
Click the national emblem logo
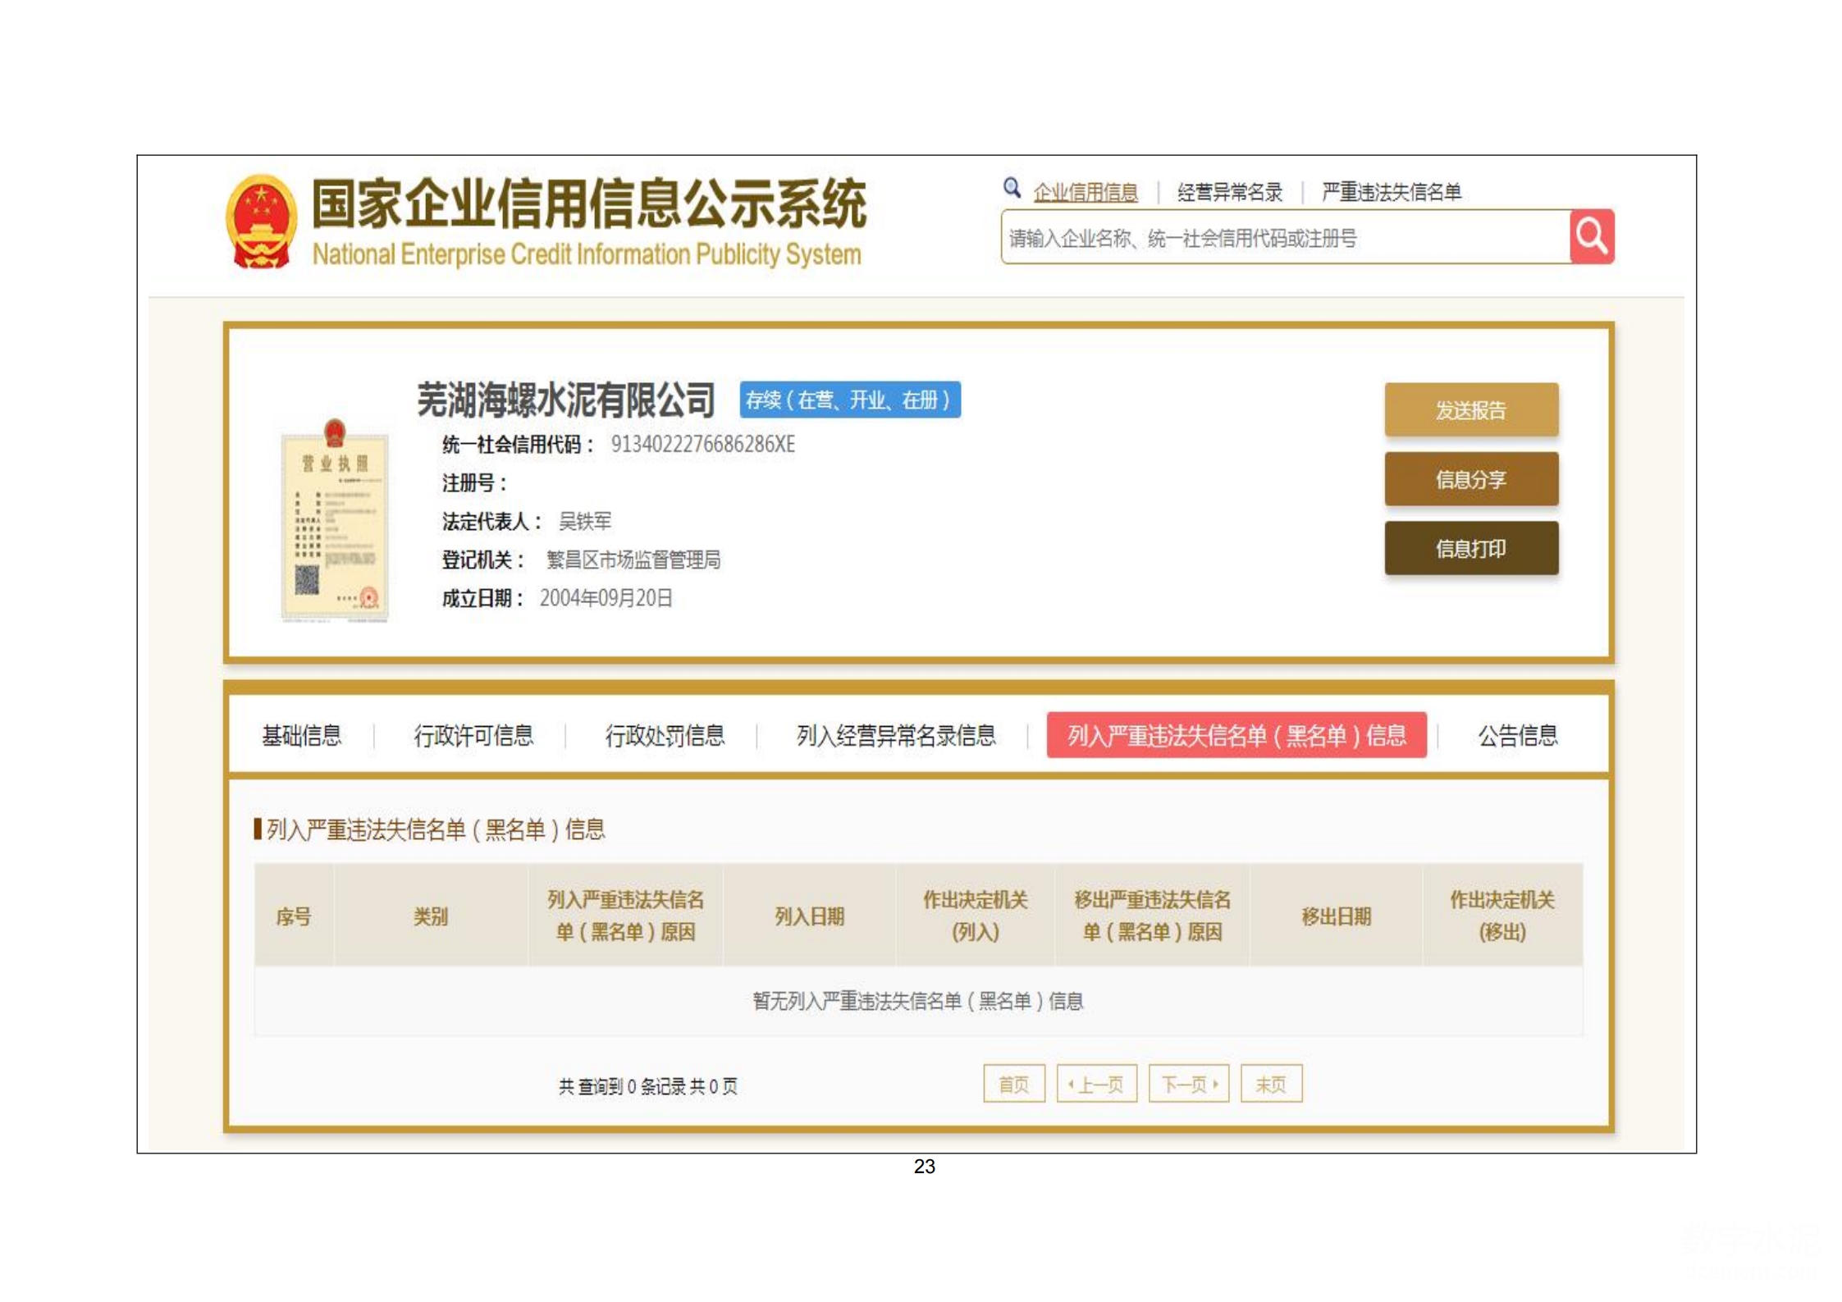261,222
